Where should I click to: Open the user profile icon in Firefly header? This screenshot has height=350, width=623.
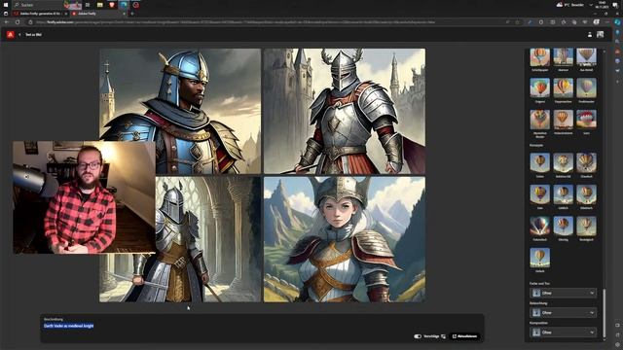pyautogui.click(x=590, y=35)
